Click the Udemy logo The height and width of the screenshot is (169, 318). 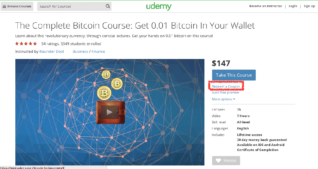(159, 6)
